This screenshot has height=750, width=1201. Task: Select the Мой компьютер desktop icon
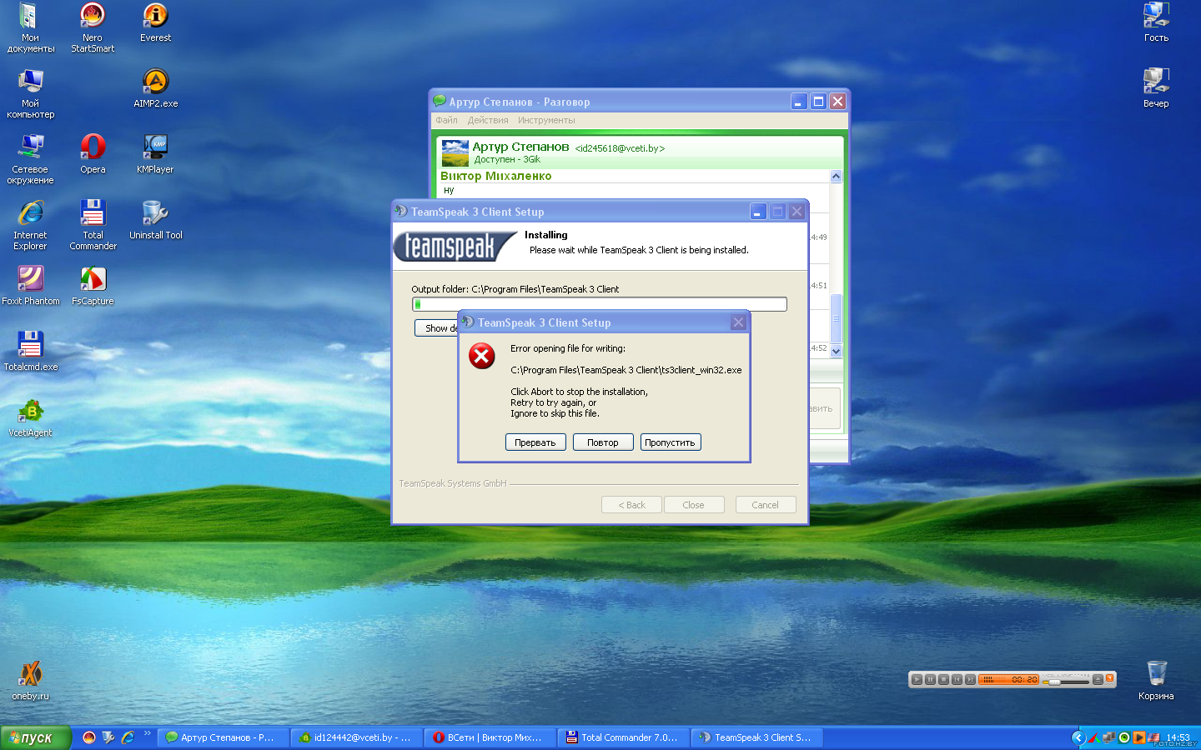pos(30,93)
